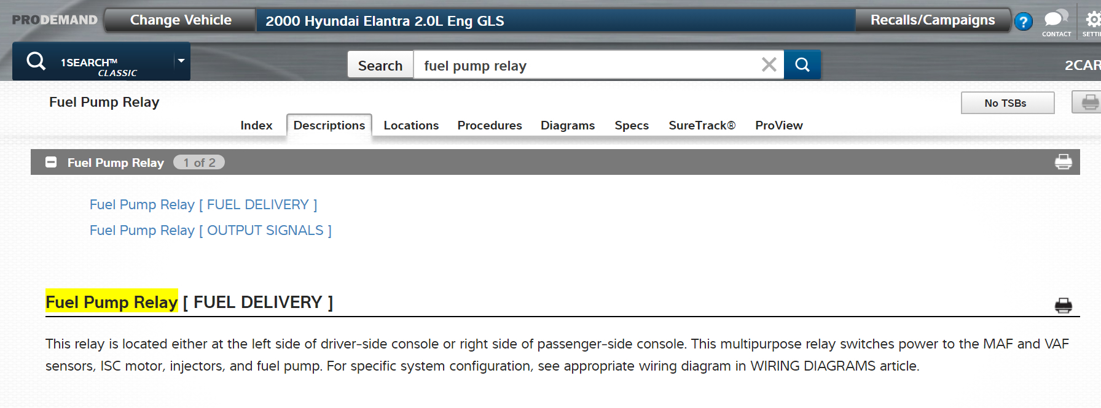
Task: Click the 1Search magnifier icon
Action: click(x=36, y=61)
